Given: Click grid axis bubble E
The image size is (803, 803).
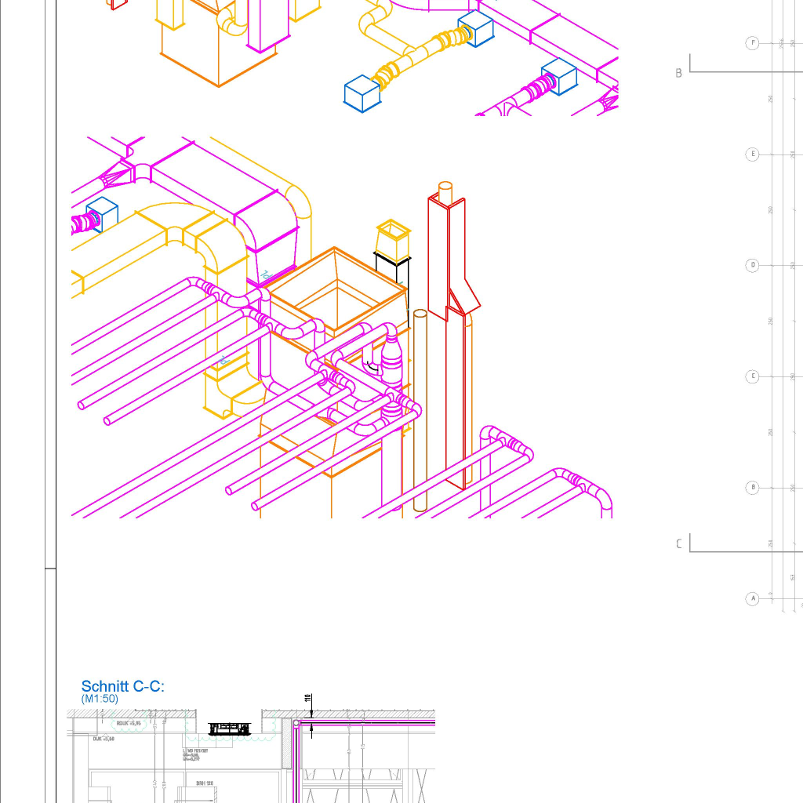Looking at the screenshot, I should point(752,154).
